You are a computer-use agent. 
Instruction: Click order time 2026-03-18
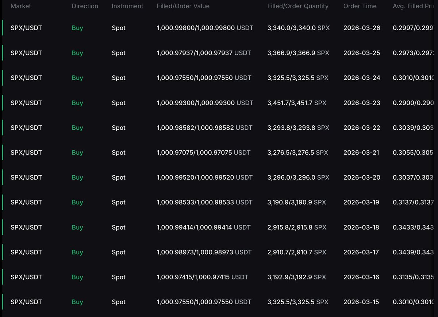(x=361, y=227)
